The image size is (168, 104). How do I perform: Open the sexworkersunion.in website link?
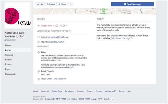pos(52,42)
